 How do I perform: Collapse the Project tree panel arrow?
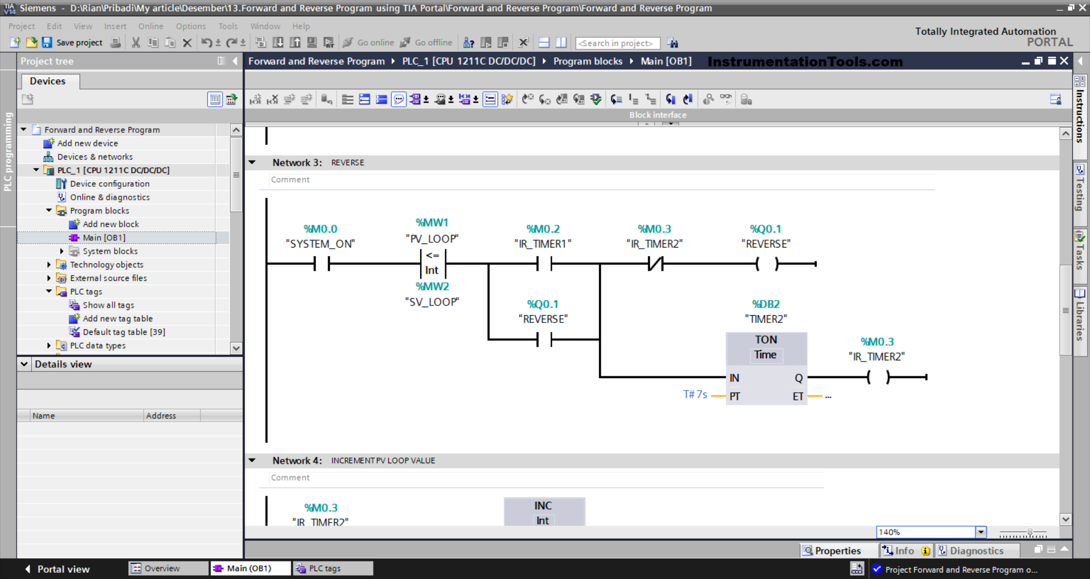234,61
